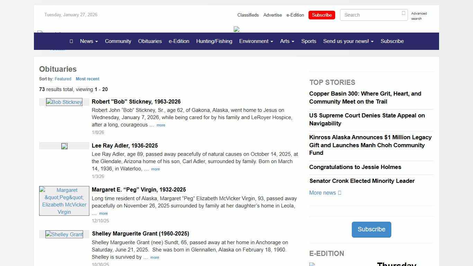Click in the Search input field
The width and height of the screenshot is (473, 266).
point(370,15)
